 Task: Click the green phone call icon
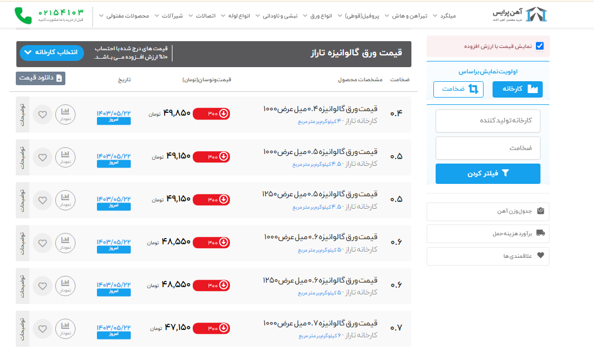click(23, 16)
